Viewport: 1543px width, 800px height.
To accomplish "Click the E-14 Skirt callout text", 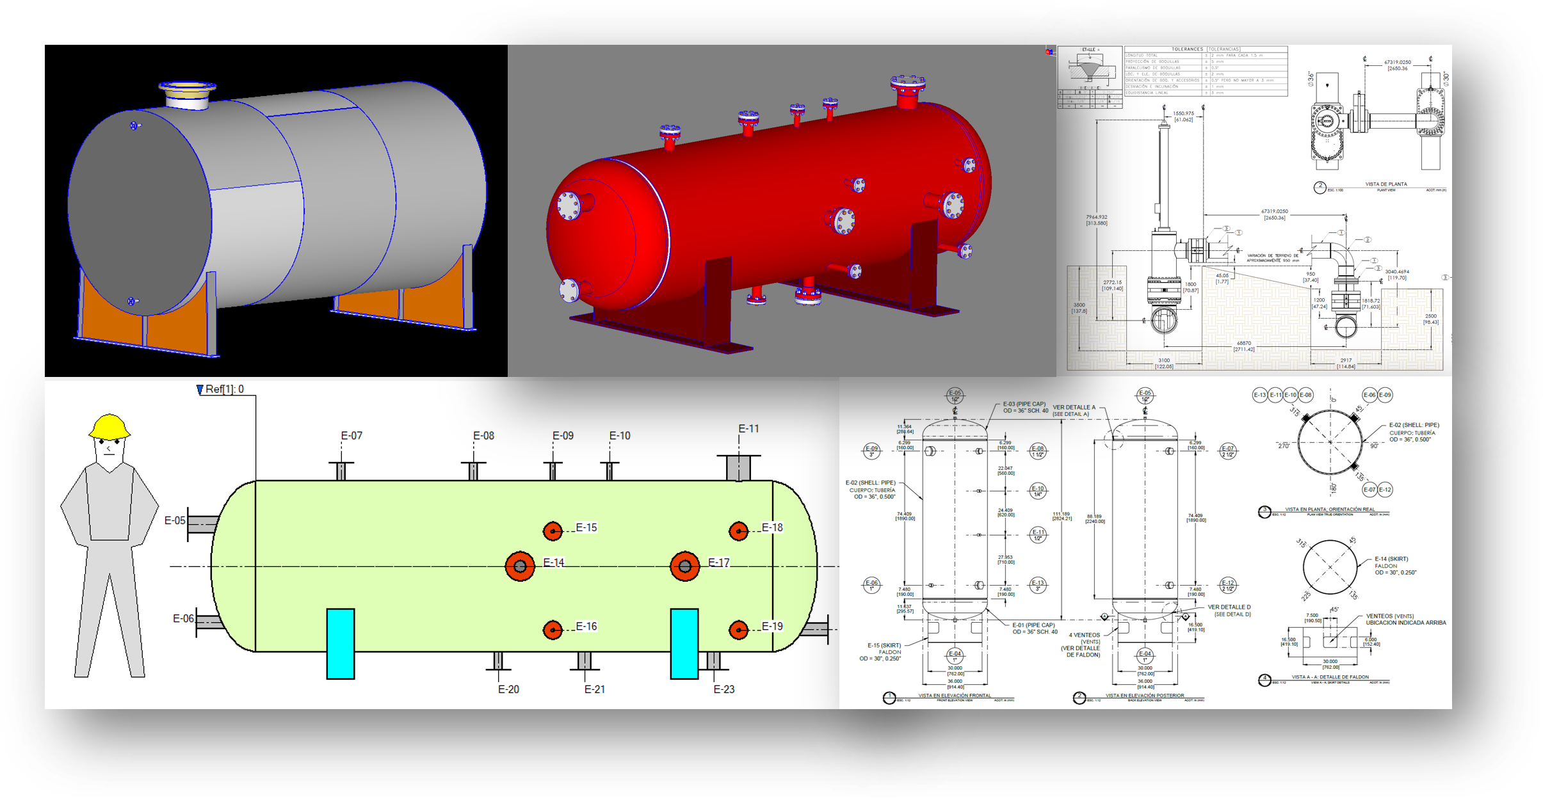I will (x=1391, y=559).
